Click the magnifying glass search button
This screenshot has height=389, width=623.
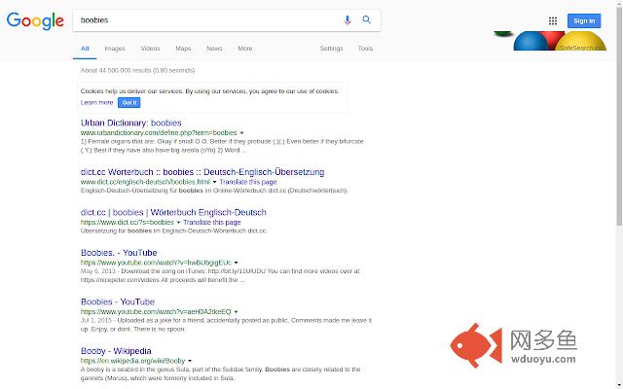(366, 19)
